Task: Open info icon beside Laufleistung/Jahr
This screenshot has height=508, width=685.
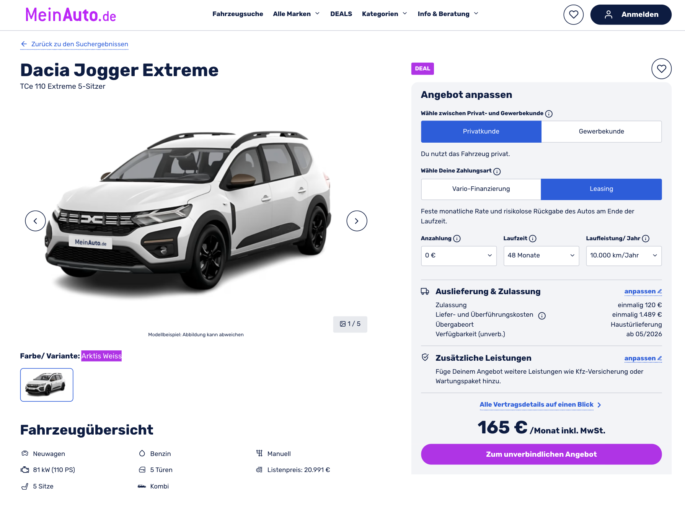Action: click(646, 239)
